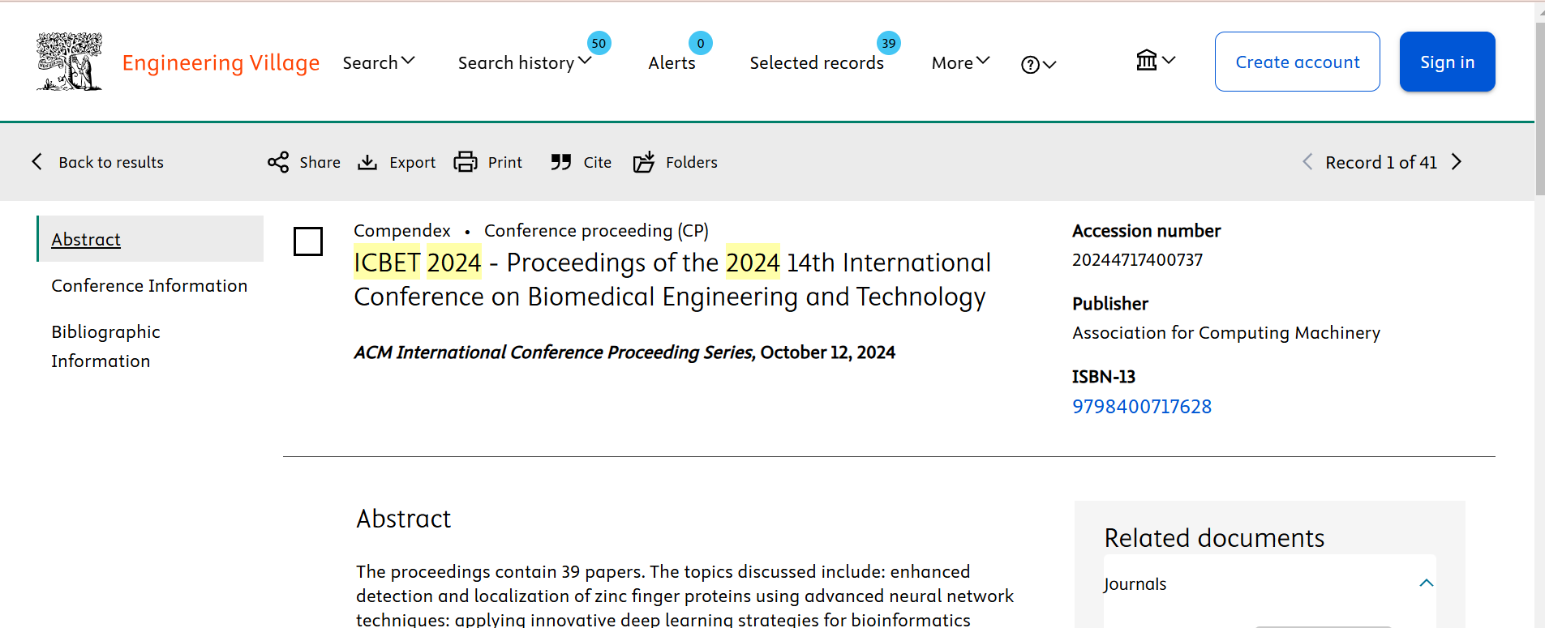Click the Journals label in Related documents
This screenshot has height=628, width=1545.
click(1135, 584)
